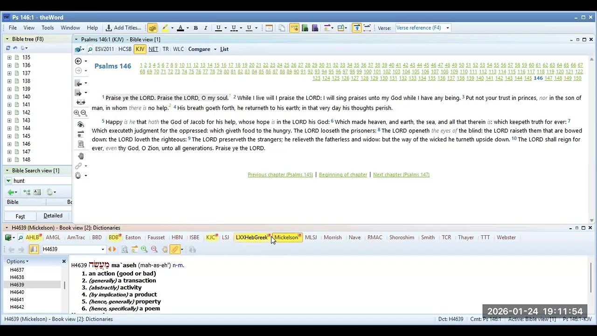This screenshot has height=336, width=597.
Task: Open the highlighter color dropdown arrow
Action: click(x=172, y=28)
